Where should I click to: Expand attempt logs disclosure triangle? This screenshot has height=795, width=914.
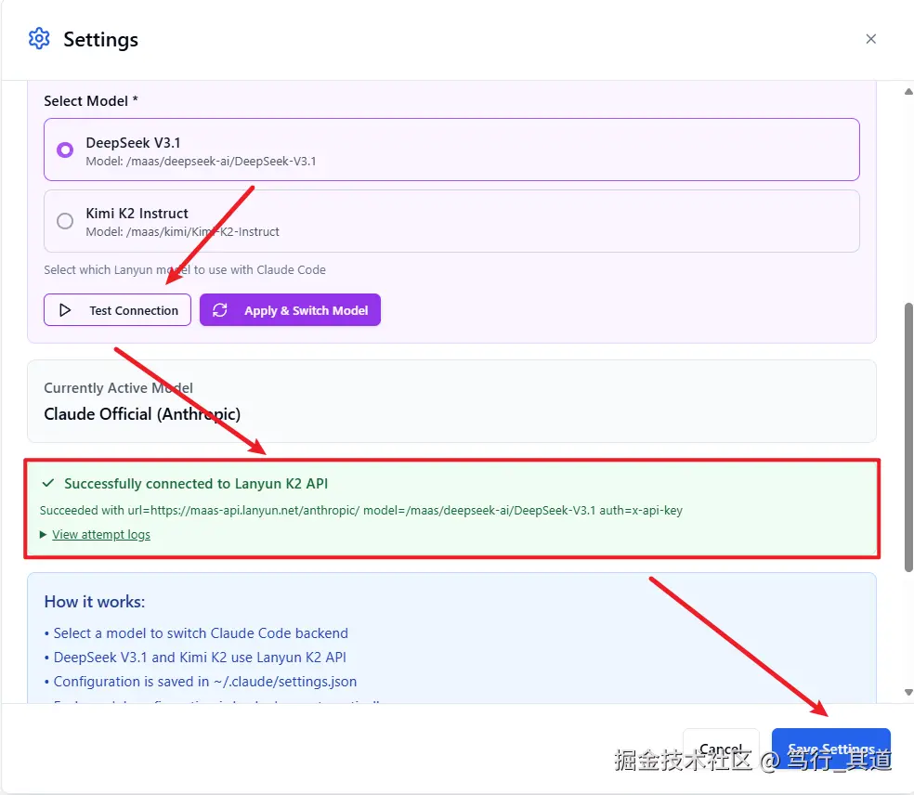43,534
